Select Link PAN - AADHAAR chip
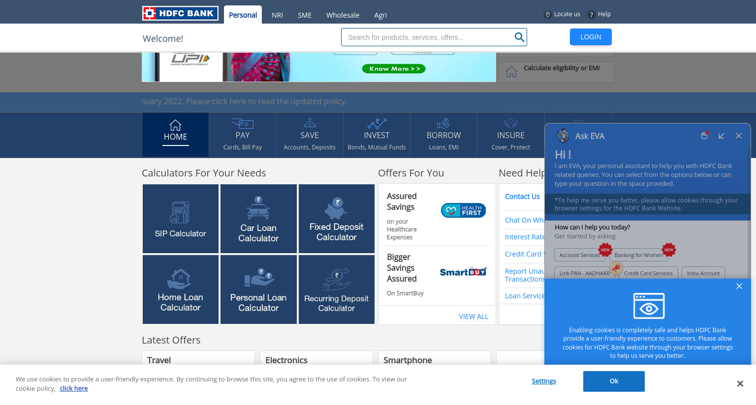 584,273
